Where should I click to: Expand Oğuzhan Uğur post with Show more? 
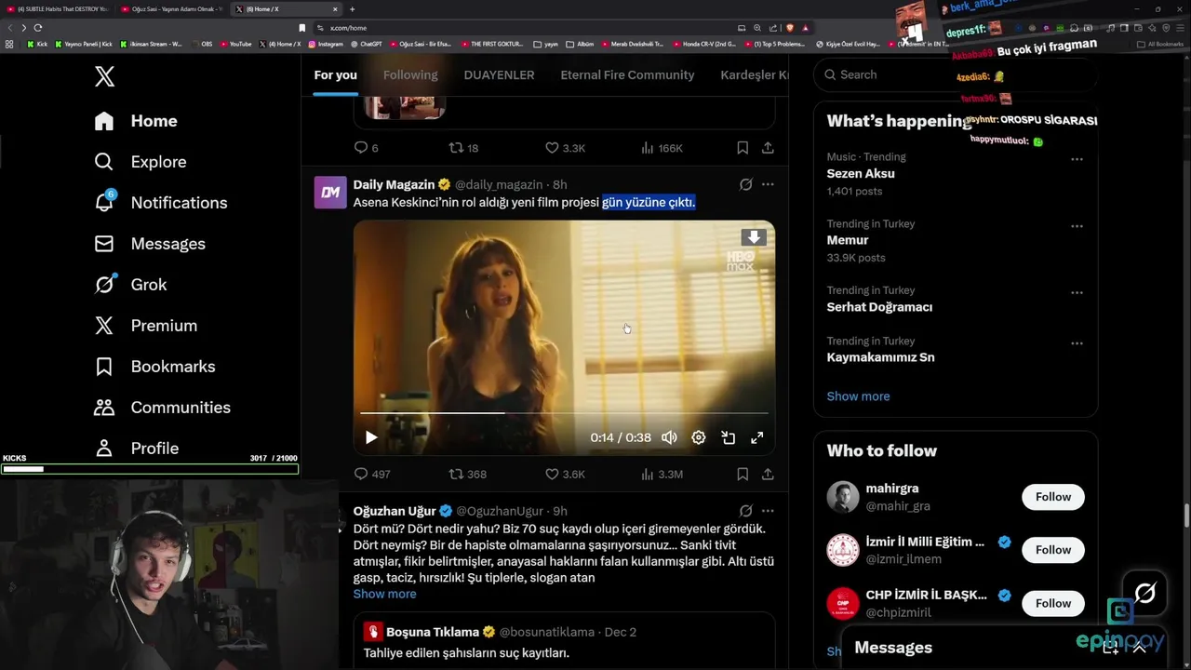[x=384, y=594]
